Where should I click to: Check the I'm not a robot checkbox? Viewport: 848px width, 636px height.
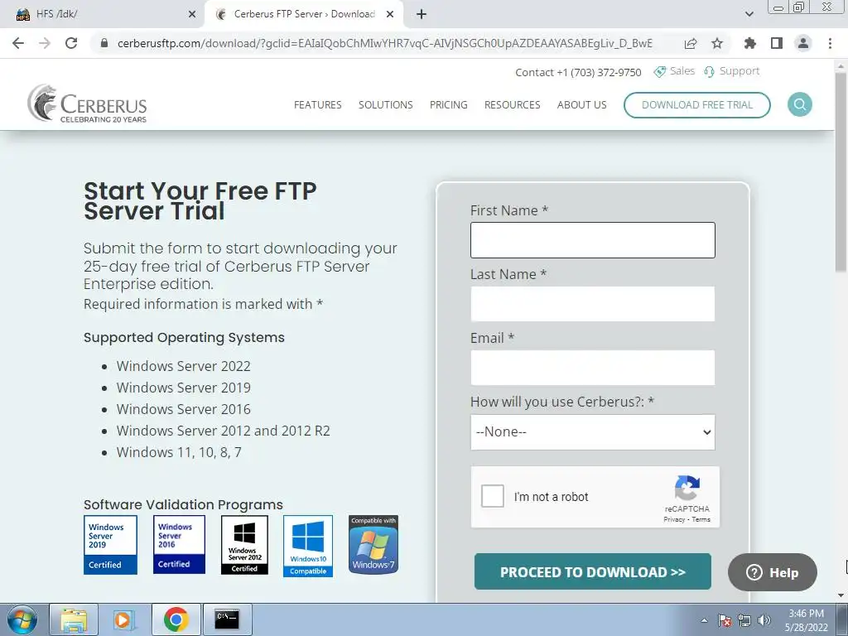[x=493, y=496]
